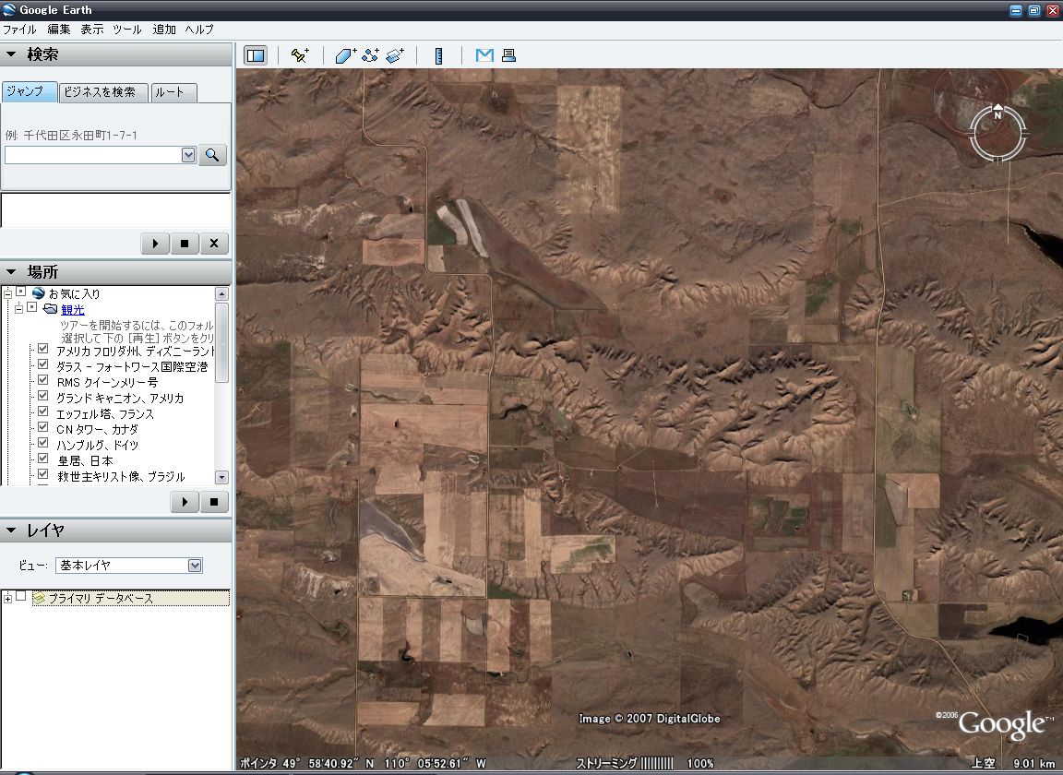Screen dimensions: 1063x775
Task: Open the 基本レイヤ view dropdown
Action: coord(195,566)
